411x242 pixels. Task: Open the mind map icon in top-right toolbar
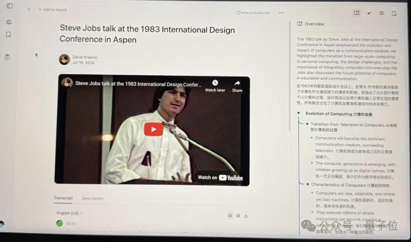pyautogui.click(x=381, y=13)
